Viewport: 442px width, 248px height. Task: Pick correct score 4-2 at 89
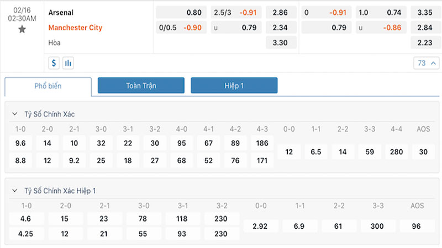pos(235,143)
